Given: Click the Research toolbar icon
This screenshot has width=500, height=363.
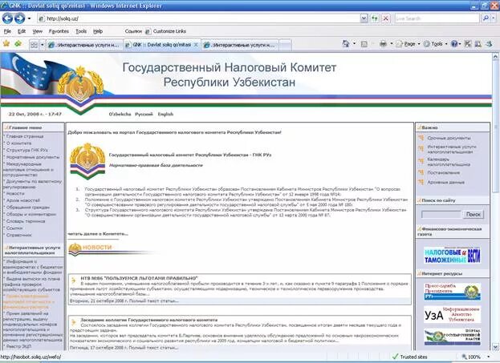Looking at the screenshot, I should coord(478,44).
